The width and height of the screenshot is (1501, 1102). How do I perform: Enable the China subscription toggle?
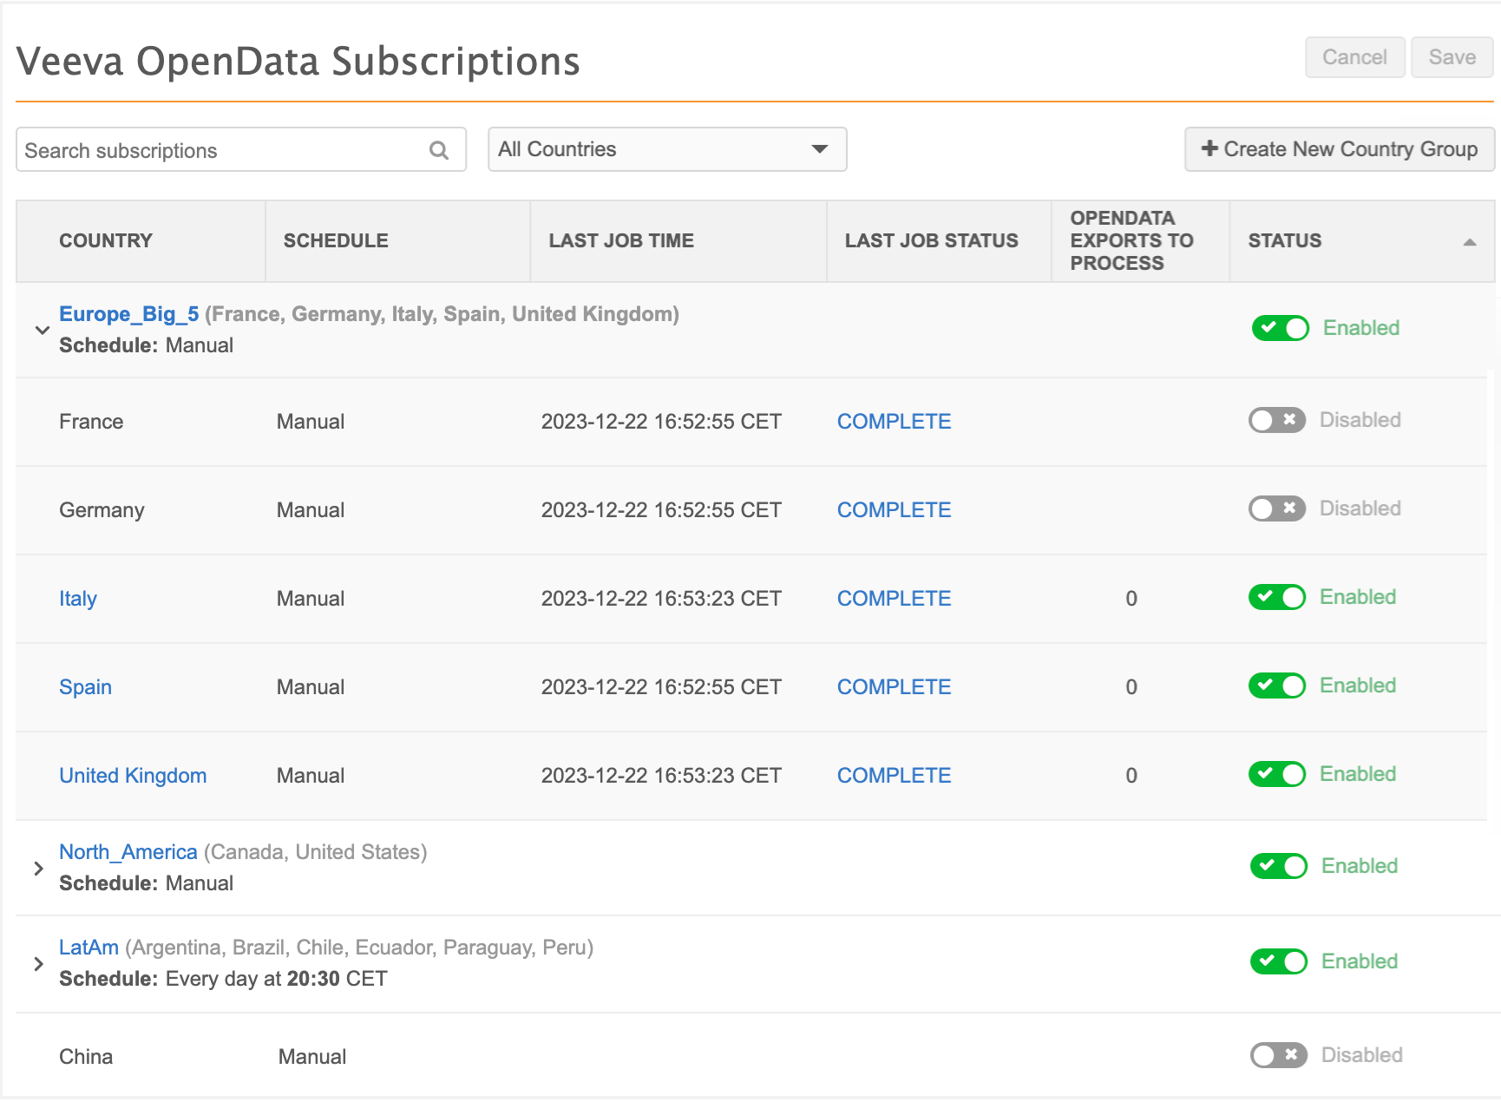(x=1278, y=1056)
